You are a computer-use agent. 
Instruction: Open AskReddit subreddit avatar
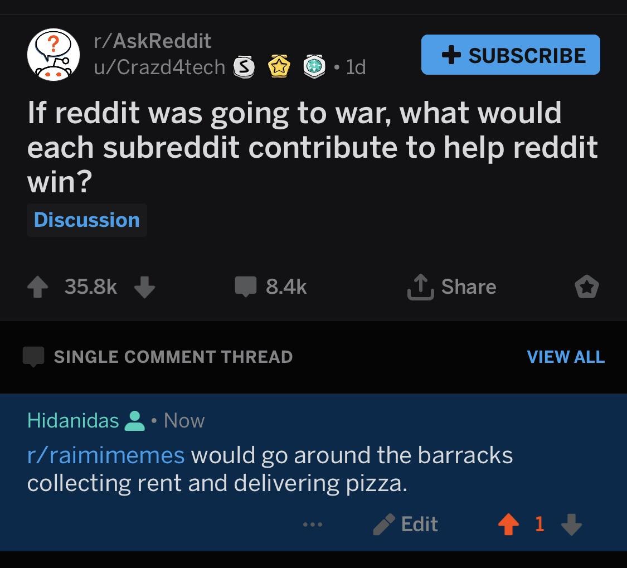click(53, 55)
